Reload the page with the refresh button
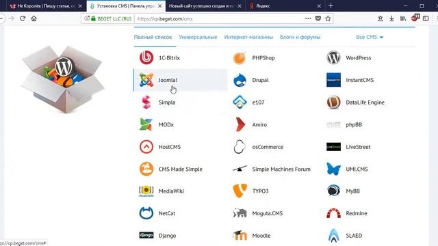Viewport: 438px width, 246px height. pyautogui.click(x=23, y=18)
